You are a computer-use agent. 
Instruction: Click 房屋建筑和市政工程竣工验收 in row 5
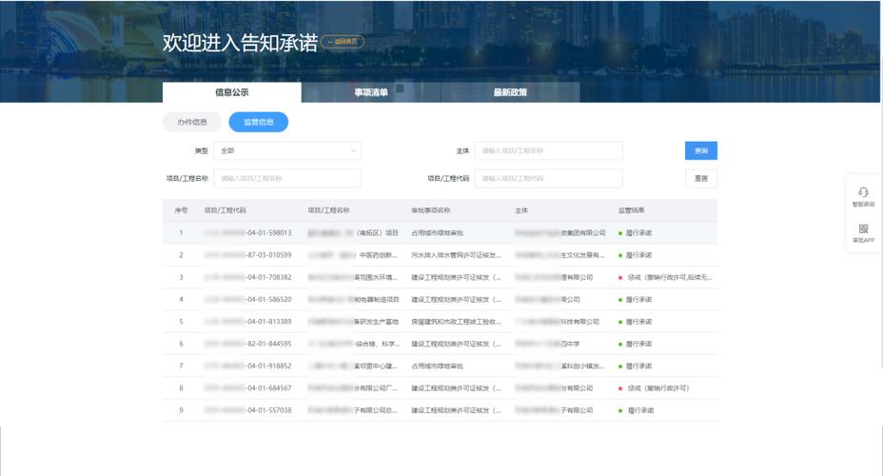point(456,322)
